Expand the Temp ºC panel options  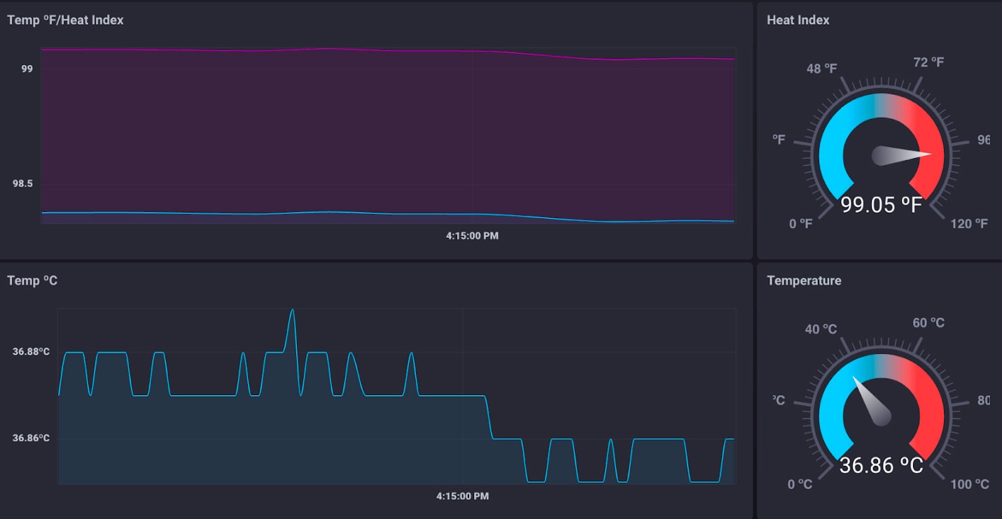coord(32,280)
